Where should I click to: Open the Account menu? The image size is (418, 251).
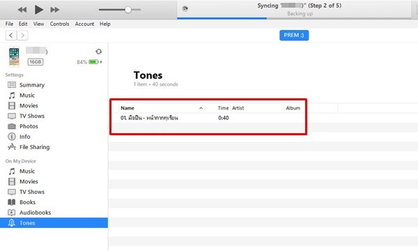click(84, 24)
